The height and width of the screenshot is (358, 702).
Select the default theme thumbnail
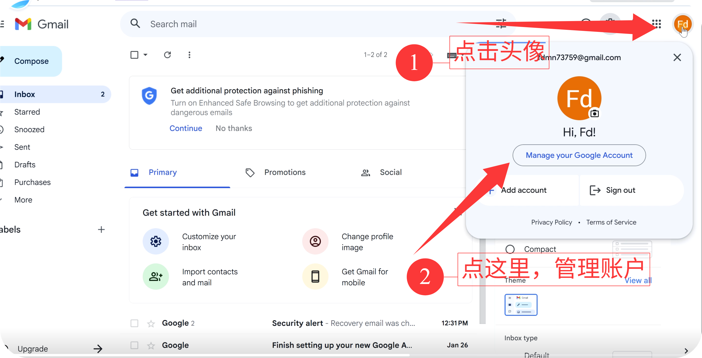521,305
